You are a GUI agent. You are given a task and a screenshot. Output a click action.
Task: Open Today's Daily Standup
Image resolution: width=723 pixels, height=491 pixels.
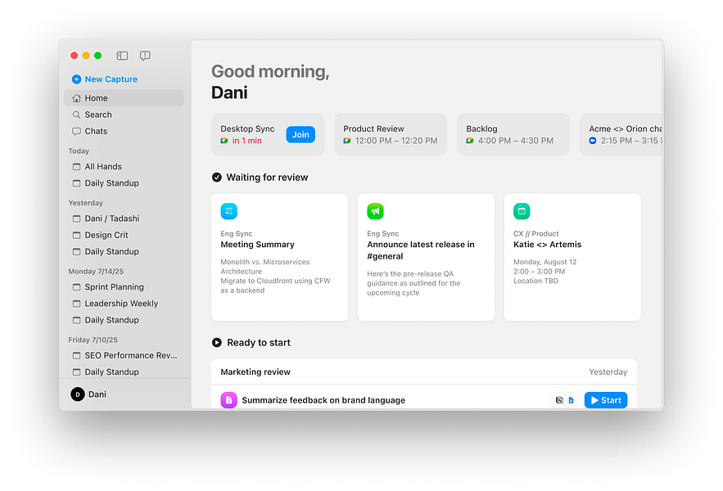click(124, 183)
